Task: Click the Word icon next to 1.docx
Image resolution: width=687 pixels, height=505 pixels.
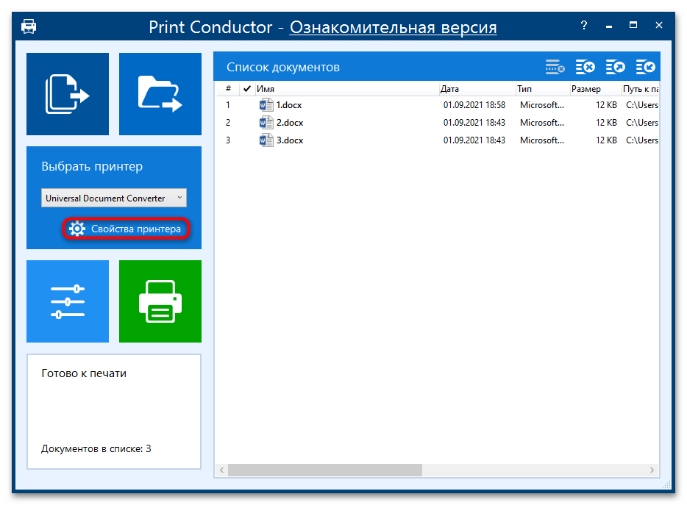Action: click(x=266, y=105)
